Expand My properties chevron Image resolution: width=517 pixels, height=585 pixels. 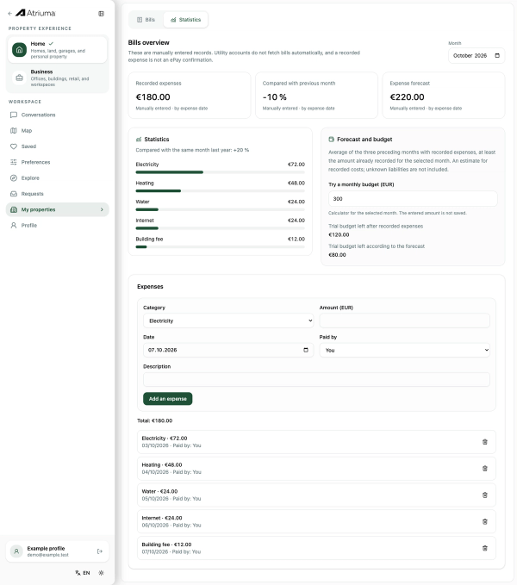click(102, 209)
